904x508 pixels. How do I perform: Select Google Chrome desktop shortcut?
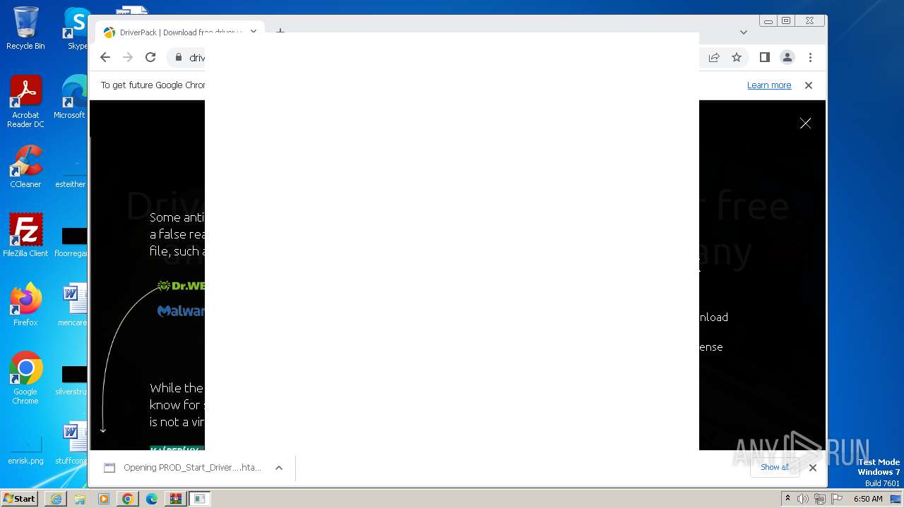click(25, 378)
